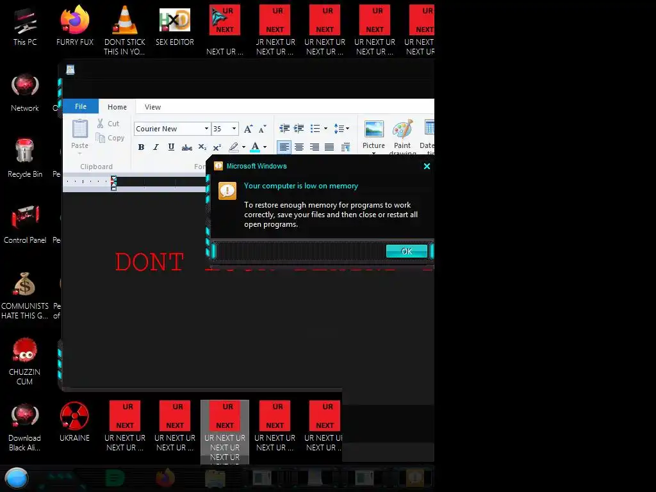Click the WordPad document icon in title bar
656x492 pixels.
click(70, 69)
